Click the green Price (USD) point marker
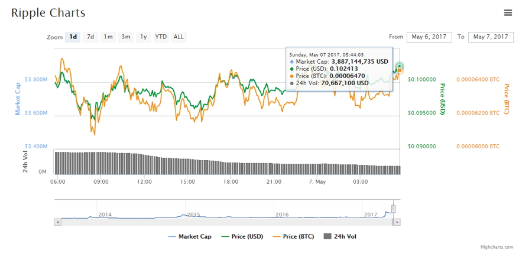Screen dimensions: 532x260 click(x=400, y=66)
